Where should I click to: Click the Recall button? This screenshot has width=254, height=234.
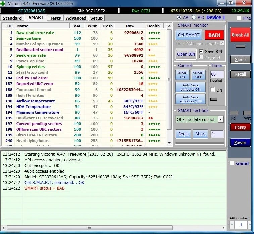[240, 74]
